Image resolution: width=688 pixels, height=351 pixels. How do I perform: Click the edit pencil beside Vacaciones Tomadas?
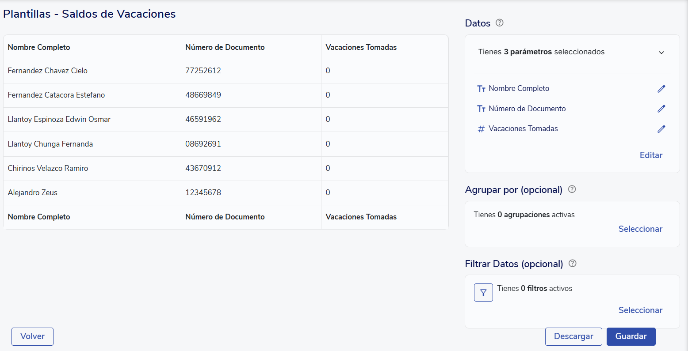point(661,129)
